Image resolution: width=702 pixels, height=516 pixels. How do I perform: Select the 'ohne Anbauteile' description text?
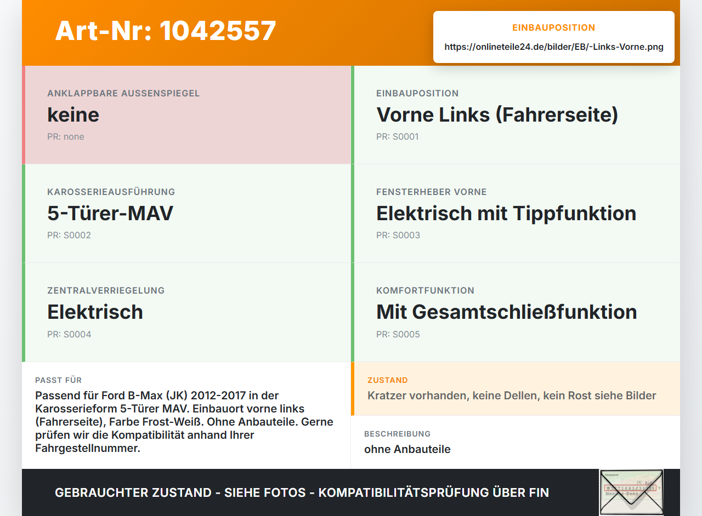407,449
